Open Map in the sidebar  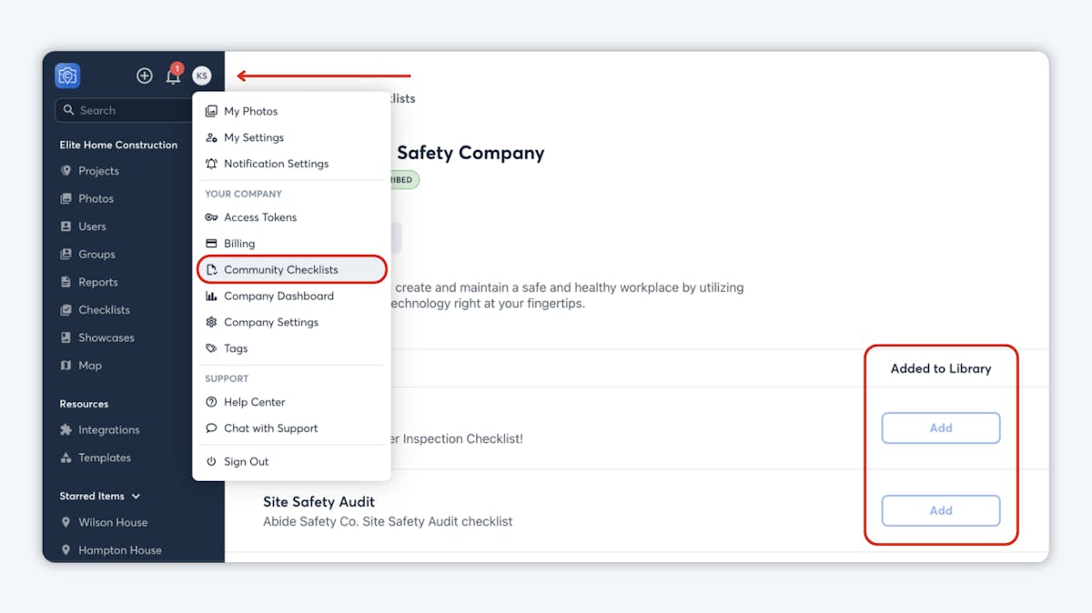pyautogui.click(x=90, y=366)
